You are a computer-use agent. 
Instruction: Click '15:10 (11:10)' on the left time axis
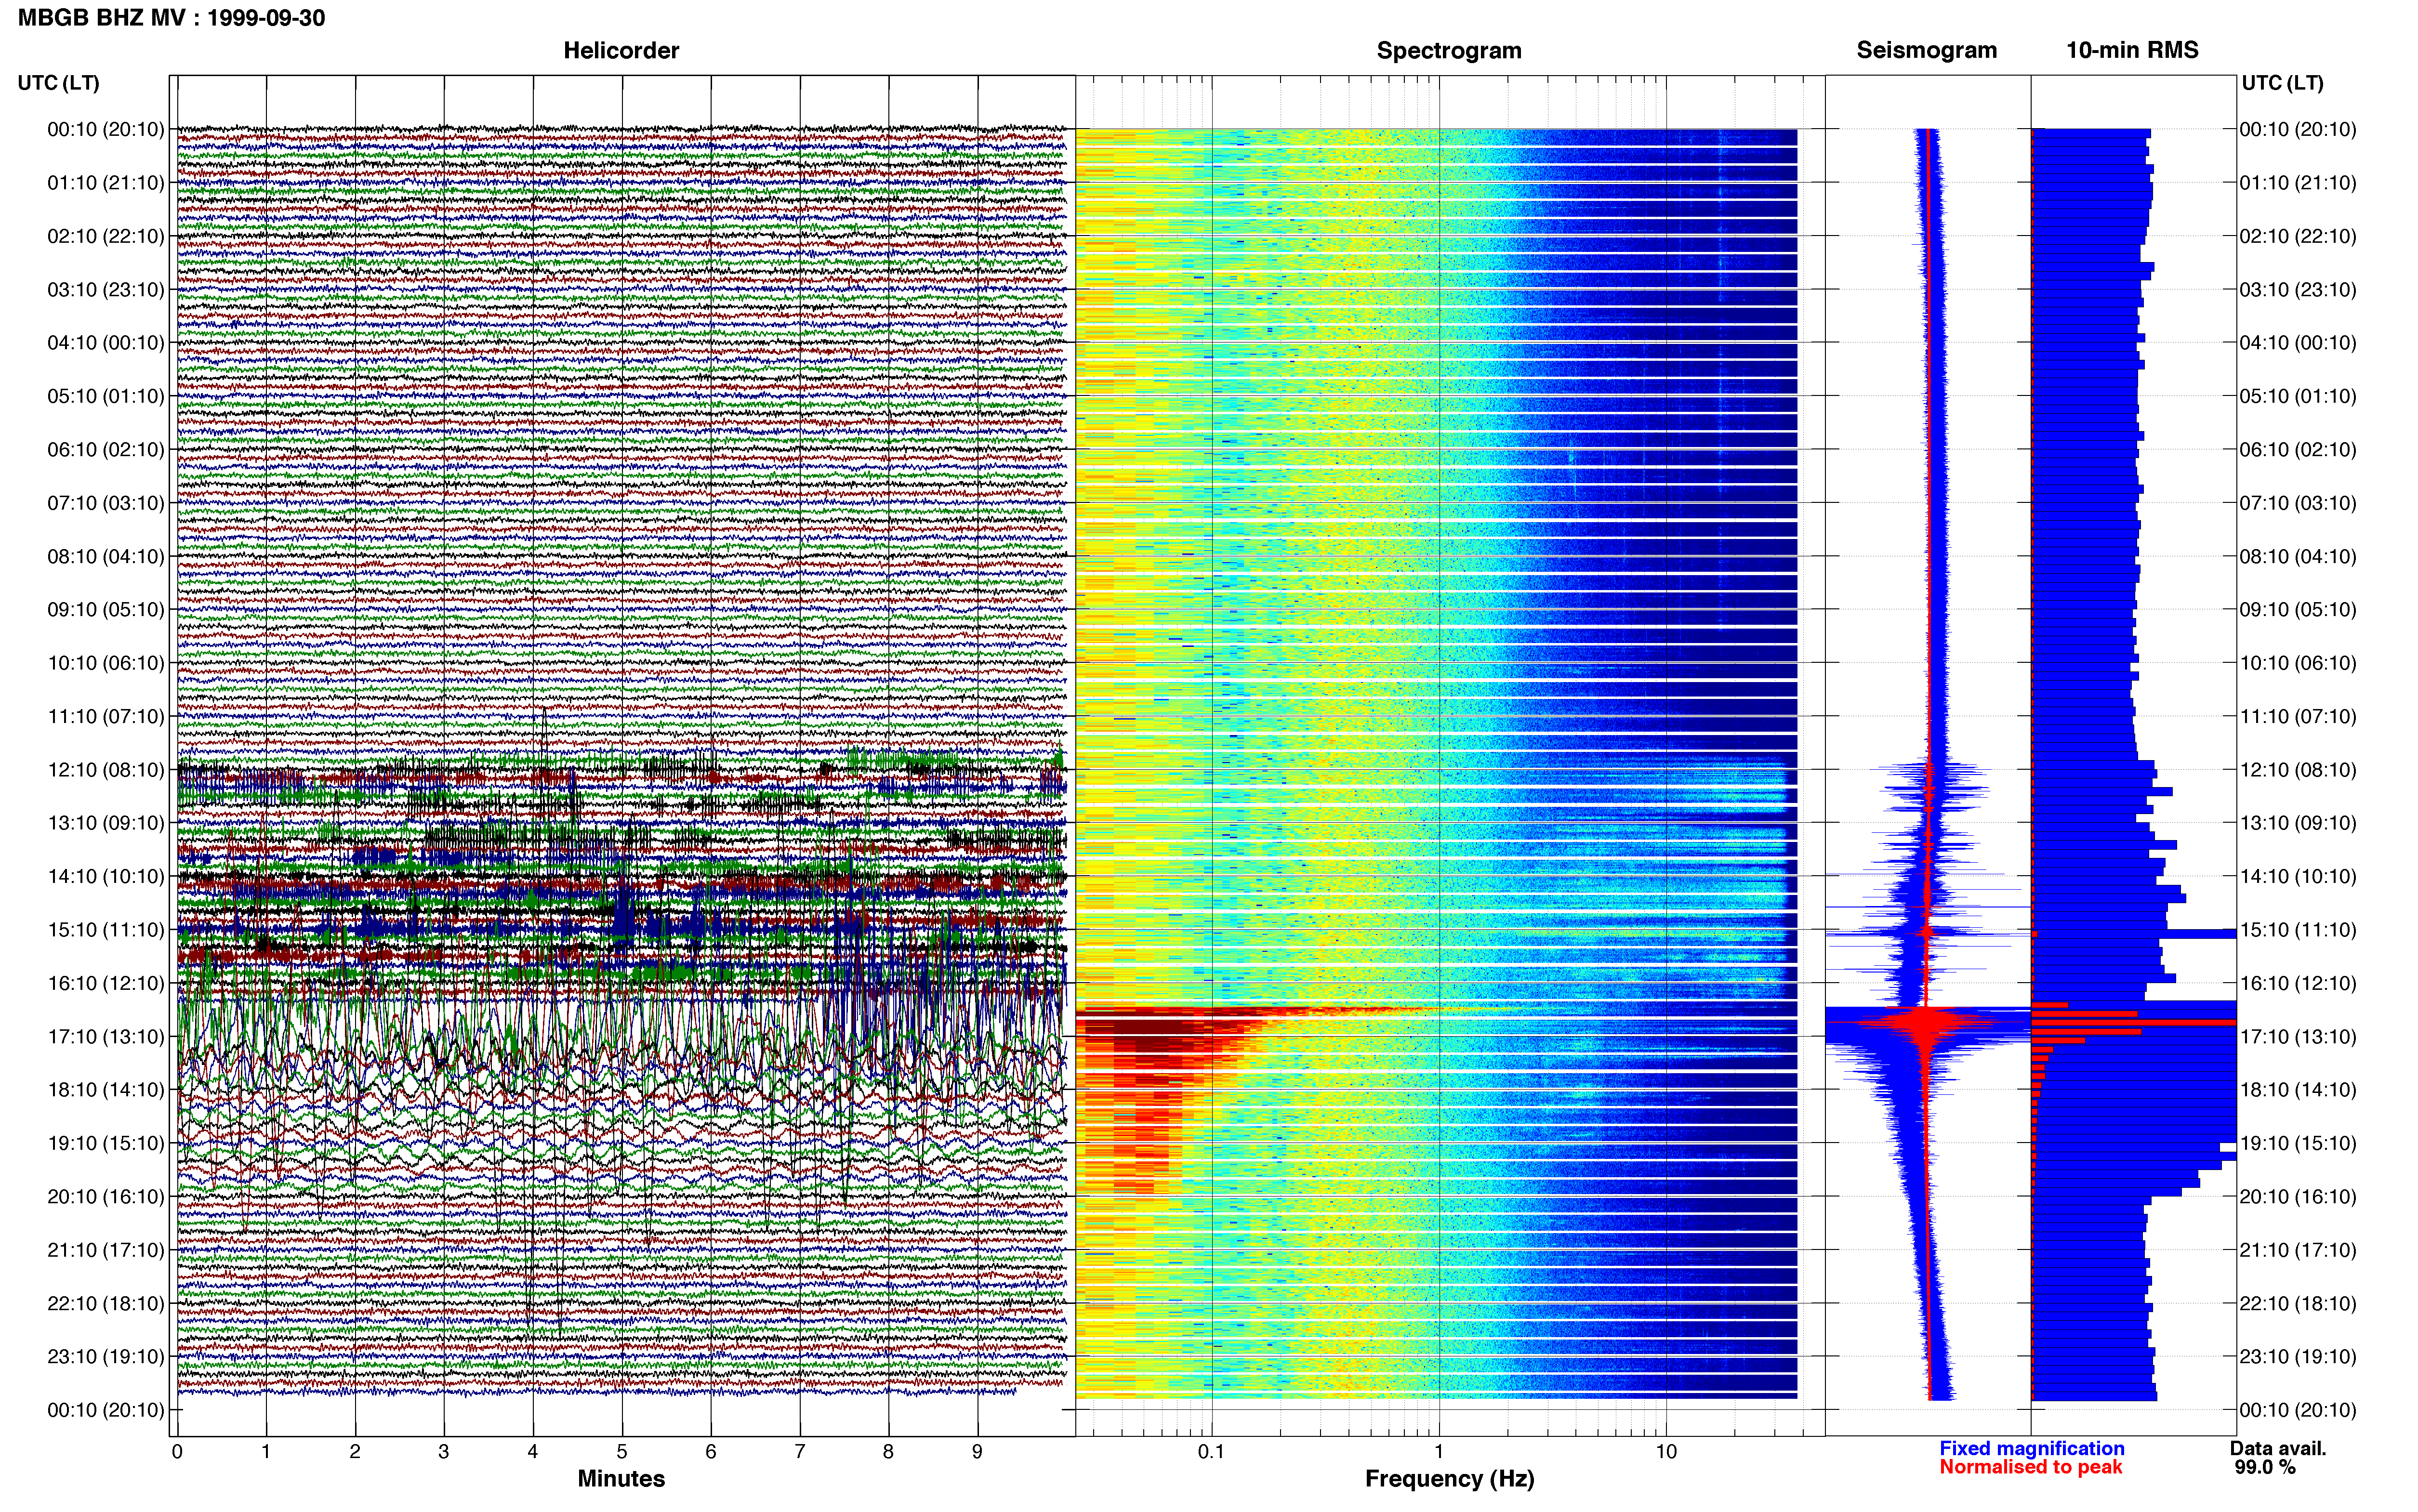click(106, 930)
